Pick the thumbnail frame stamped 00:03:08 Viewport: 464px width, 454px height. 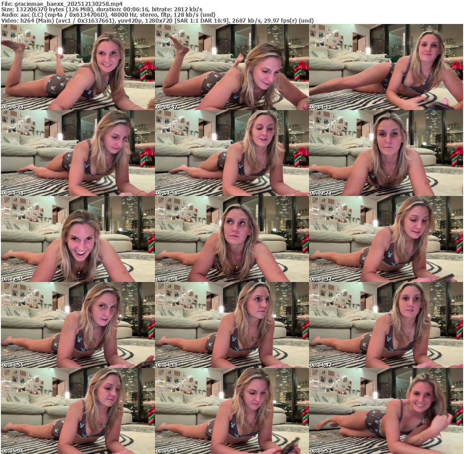click(232, 239)
